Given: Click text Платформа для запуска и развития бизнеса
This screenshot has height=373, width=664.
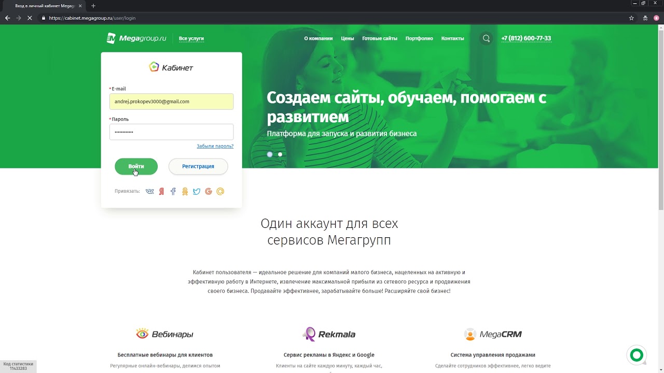Looking at the screenshot, I should [x=342, y=134].
